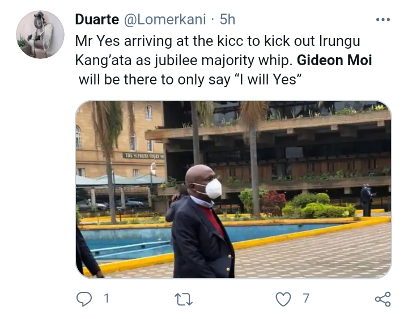This screenshot has width=408, height=319.
Task: Like the tweet with the heart icon
Action: pos(283,299)
